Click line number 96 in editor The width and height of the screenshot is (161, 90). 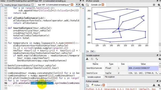click(x=6, y=83)
